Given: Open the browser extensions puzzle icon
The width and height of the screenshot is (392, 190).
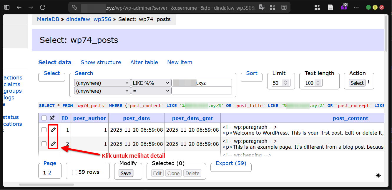Looking at the screenshot, I should (x=317, y=7).
